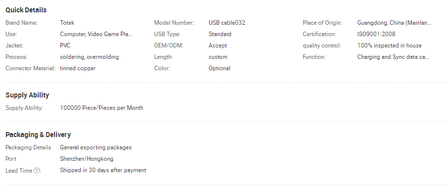
Task: Click the Place of Origin value Guangdong, China
Action: 394,23
